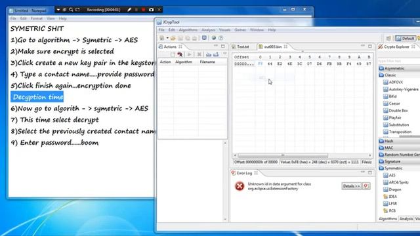Viewport: 420px width, 236px height.
Task: Click the red icon button beside Details
Action: coord(366,186)
